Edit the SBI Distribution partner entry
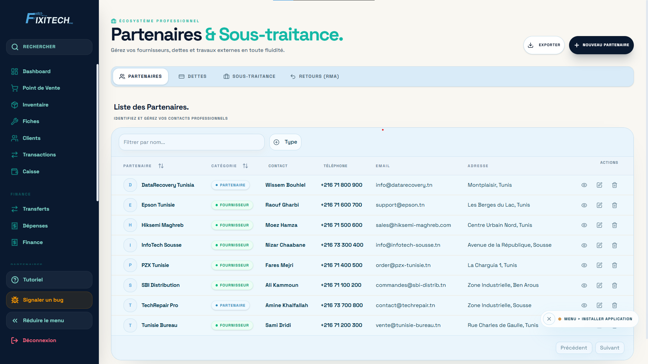648x364 pixels. coord(599,285)
